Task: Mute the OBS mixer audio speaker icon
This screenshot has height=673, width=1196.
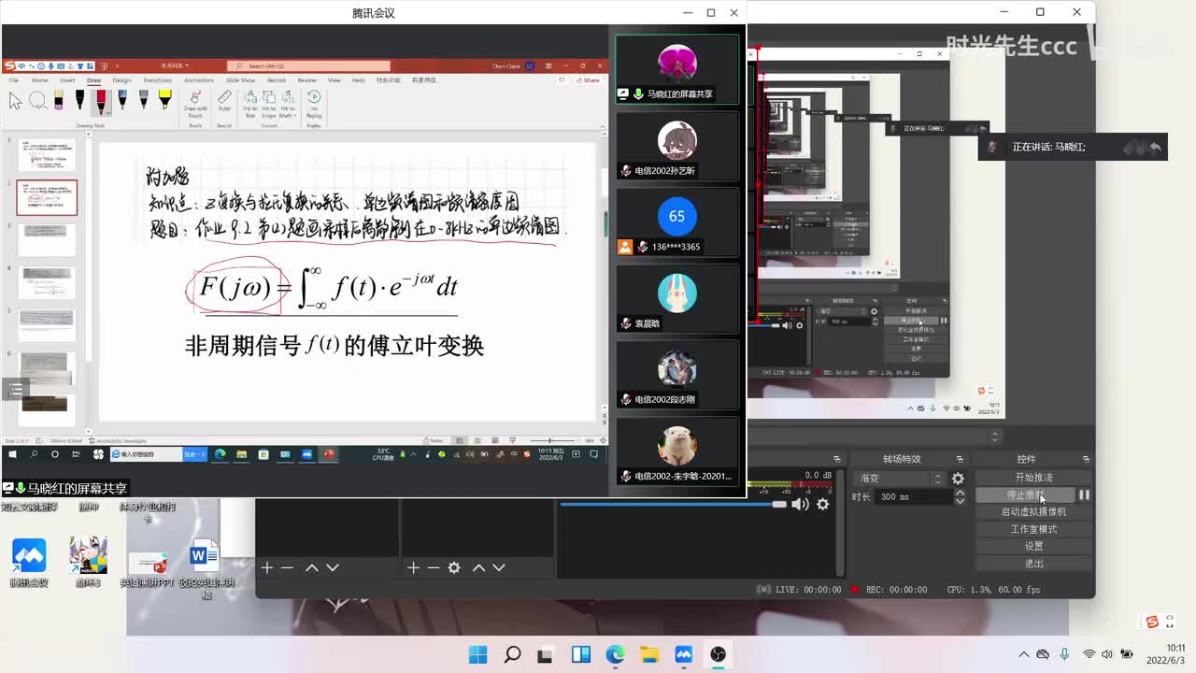Action: [800, 505]
